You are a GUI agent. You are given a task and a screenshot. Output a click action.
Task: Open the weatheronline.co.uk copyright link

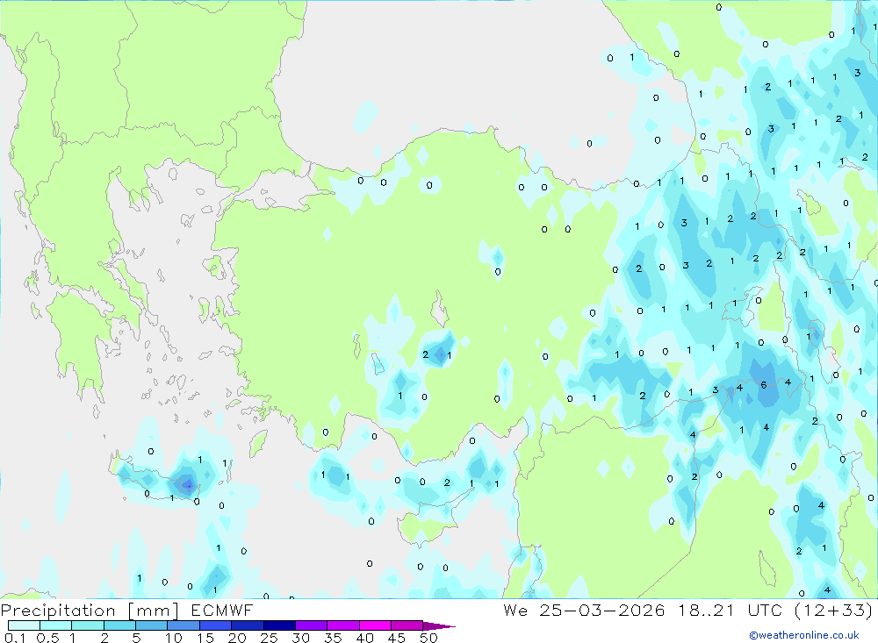coord(804,635)
